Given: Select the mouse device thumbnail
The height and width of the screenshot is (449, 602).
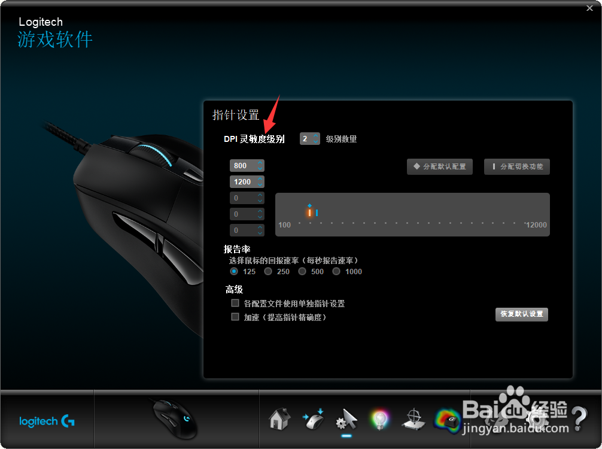Looking at the screenshot, I should tap(175, 419).
